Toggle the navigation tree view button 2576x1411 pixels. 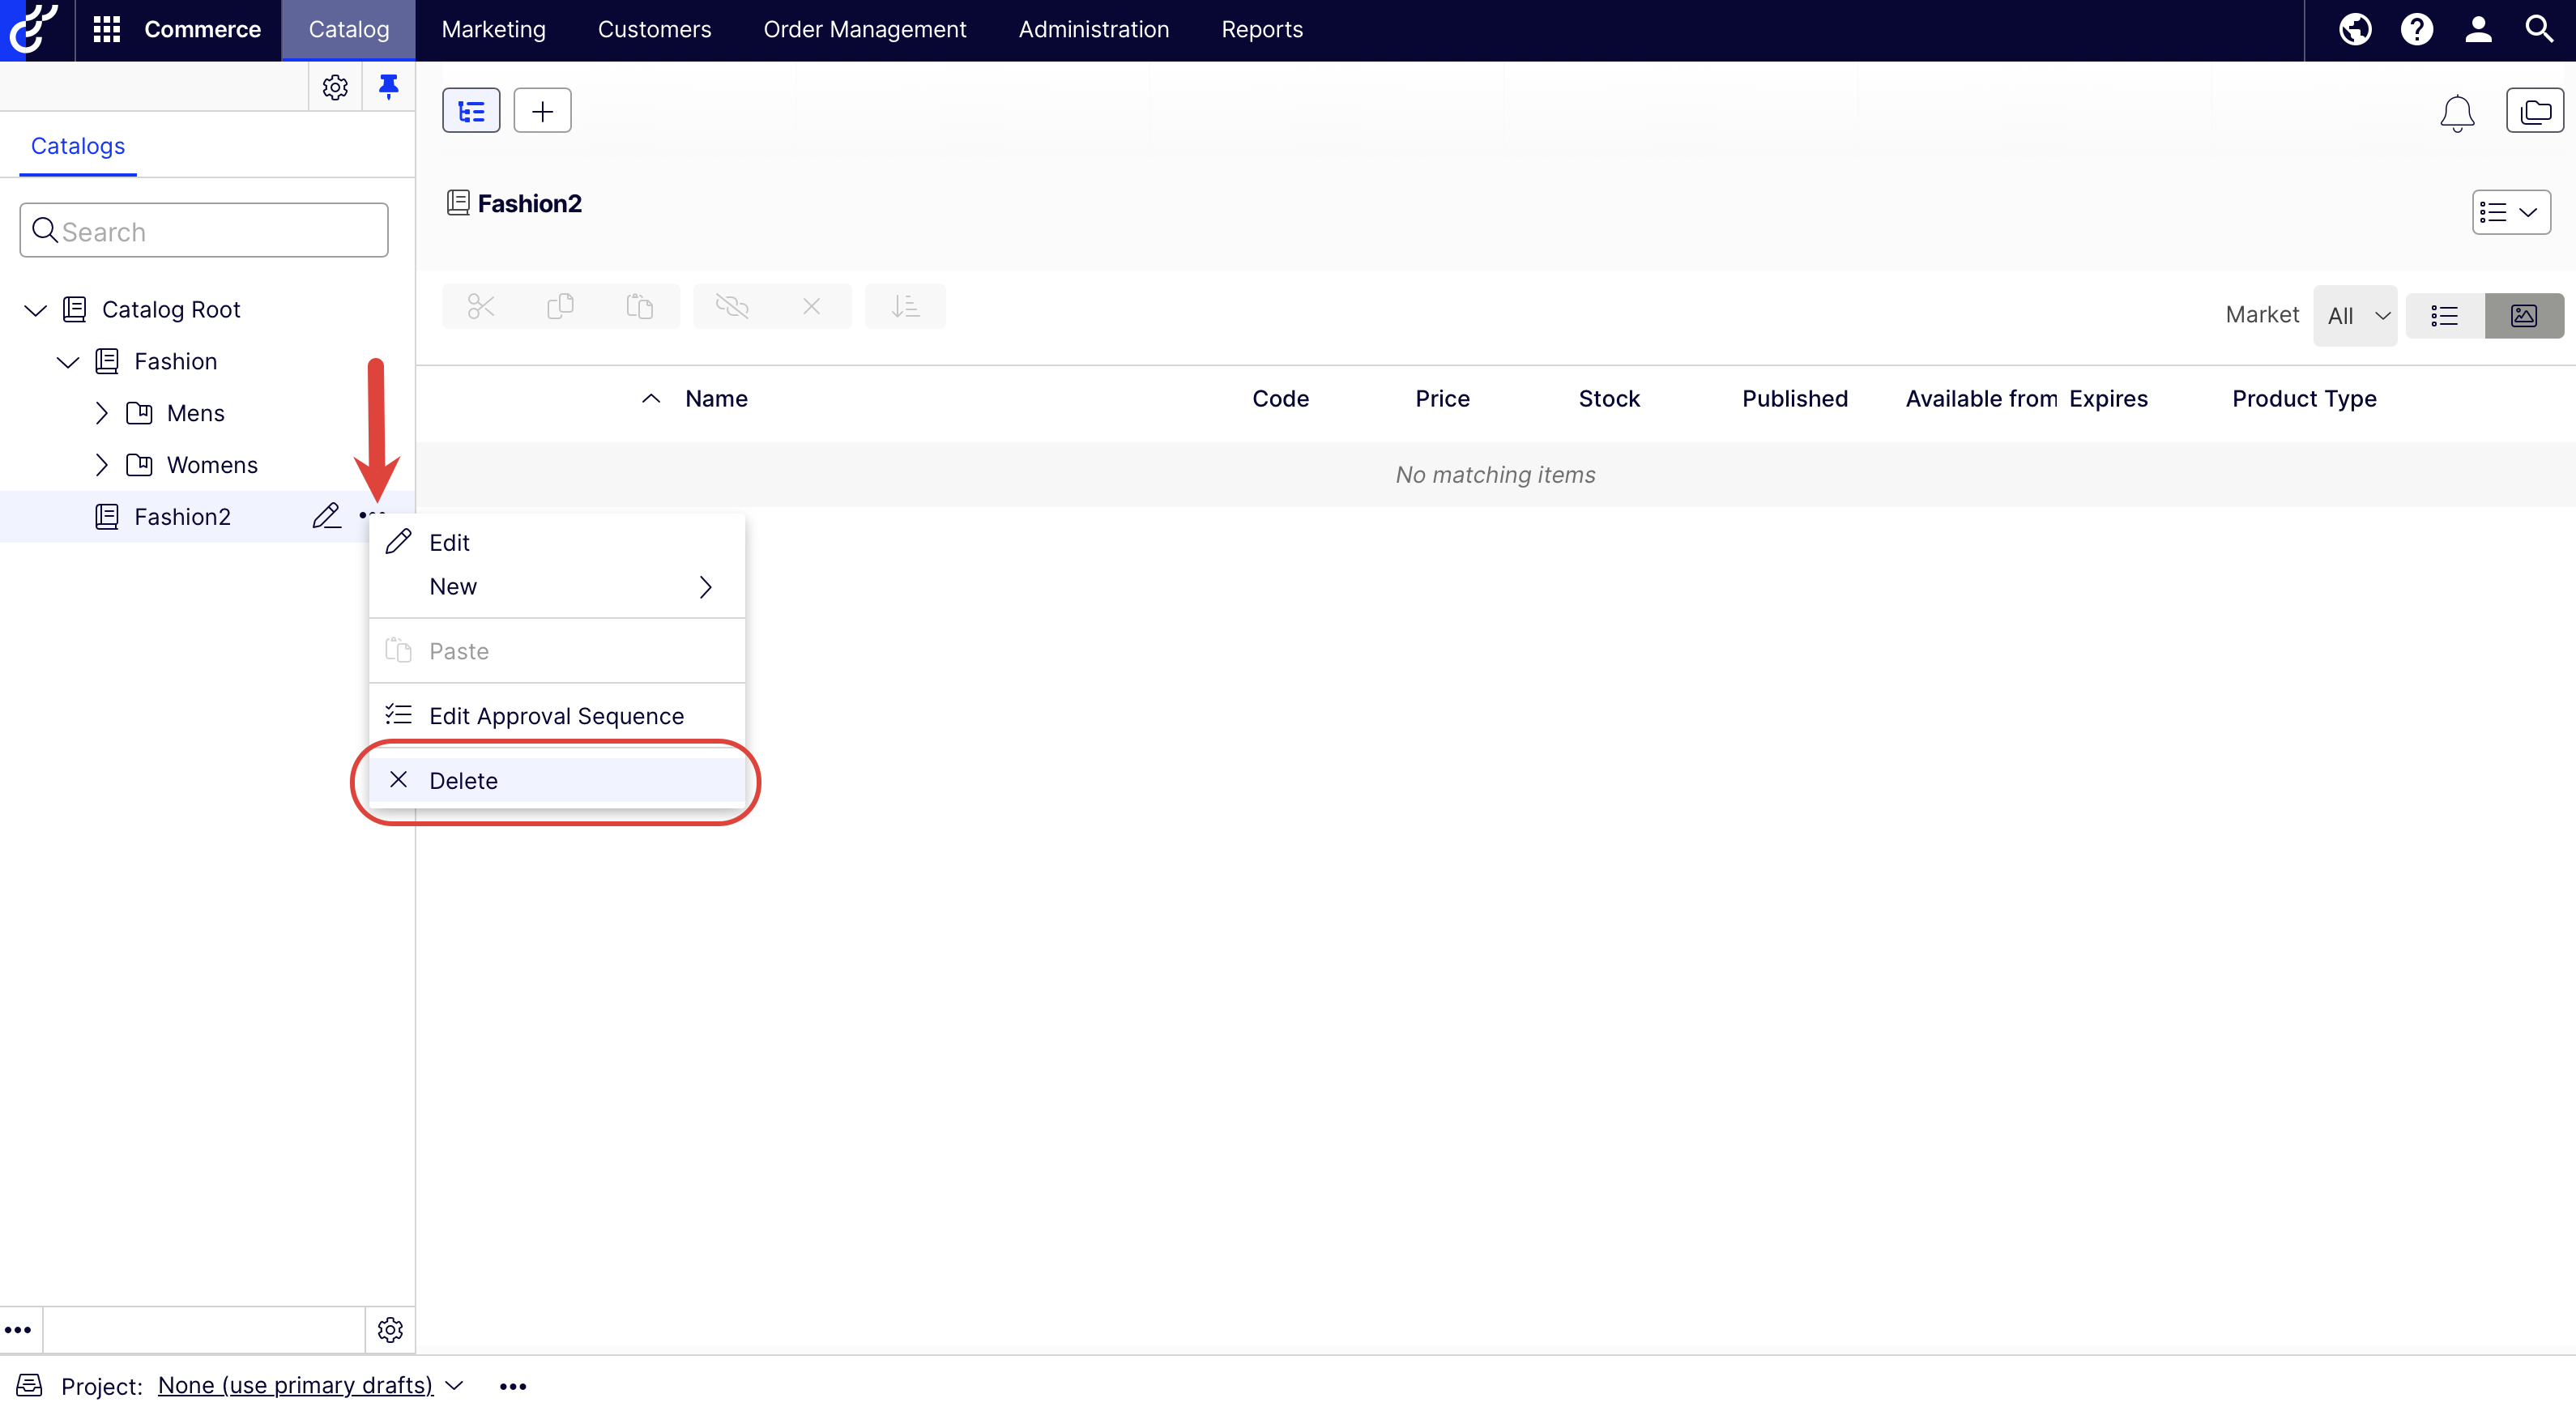(x=471, y=111)
